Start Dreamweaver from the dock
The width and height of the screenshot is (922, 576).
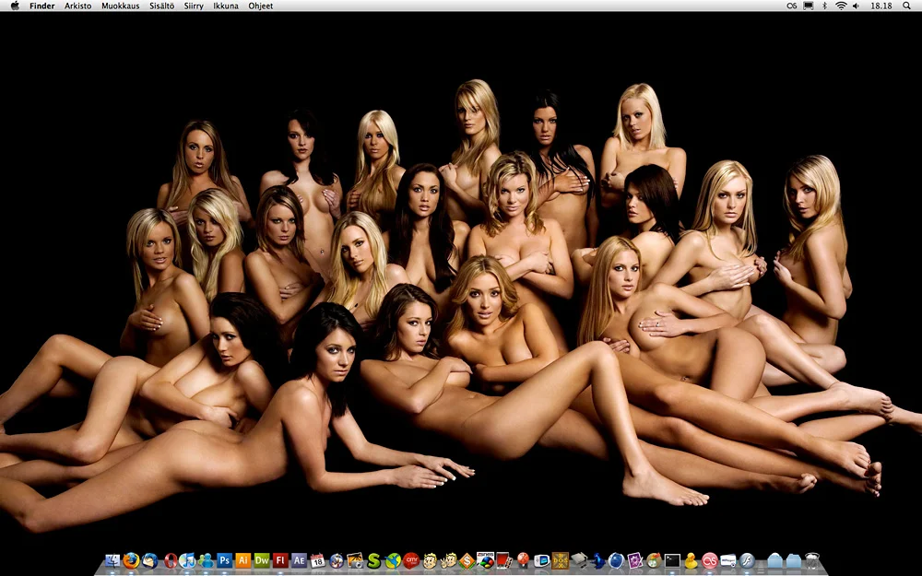click(262, 560)
